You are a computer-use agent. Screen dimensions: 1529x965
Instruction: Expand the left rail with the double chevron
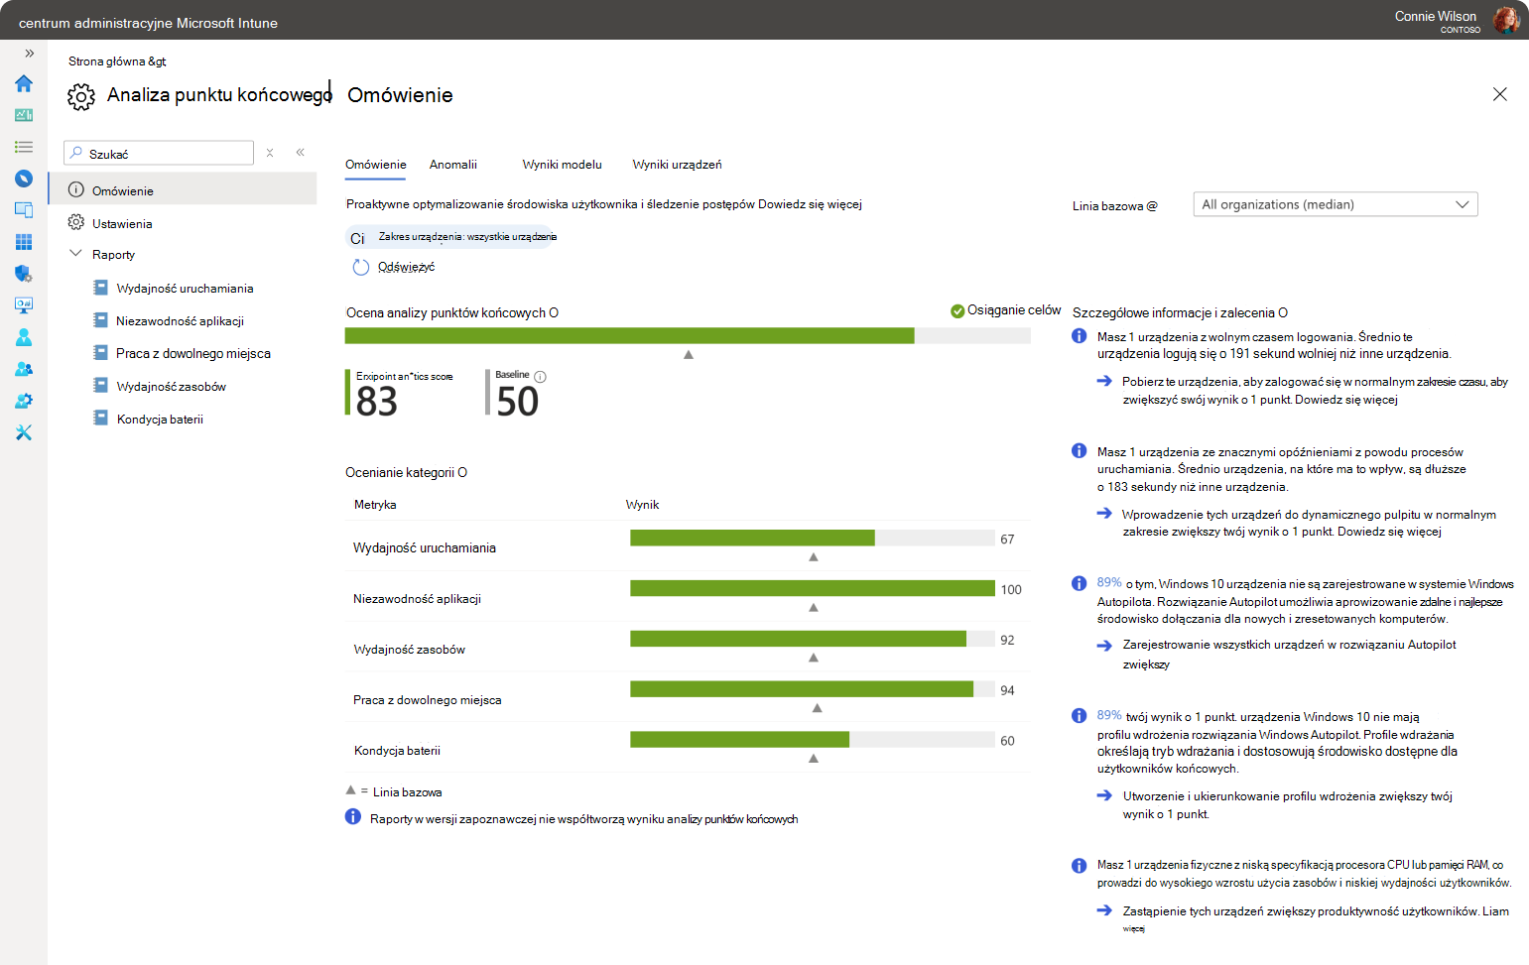pos(29,54)
